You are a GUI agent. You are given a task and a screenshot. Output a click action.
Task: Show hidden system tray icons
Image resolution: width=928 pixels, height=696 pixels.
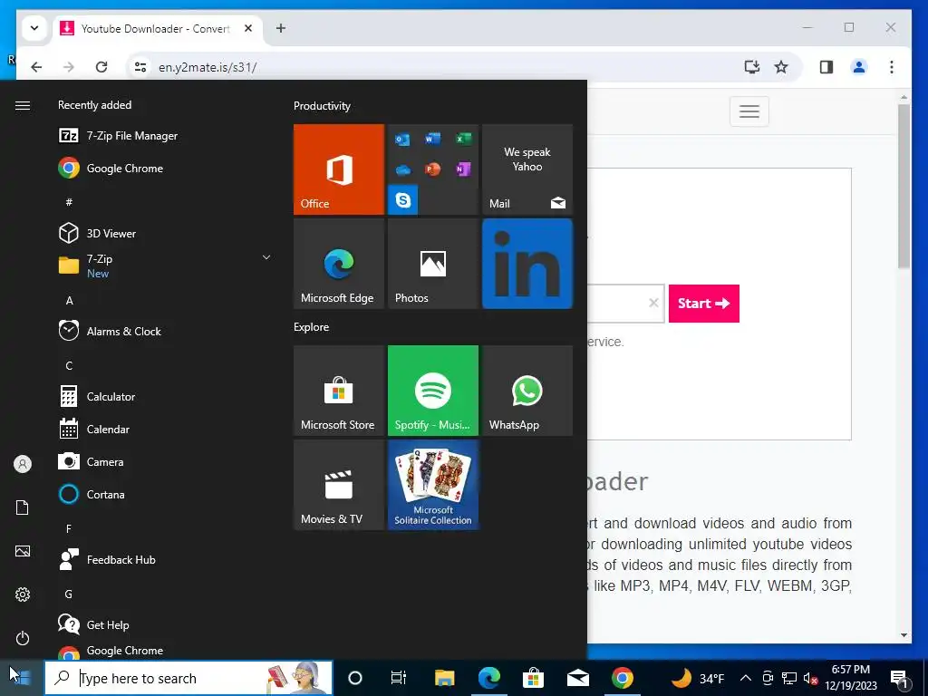coord(746,678)
